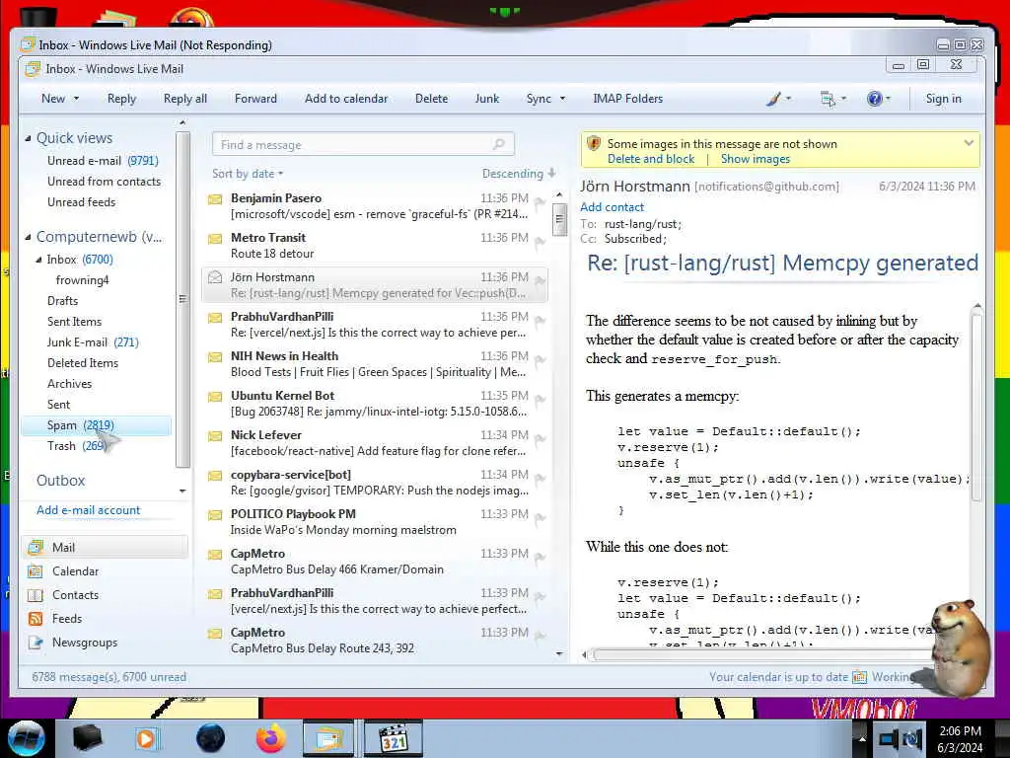This screenshot has width=1010, height=758.
Task: Open Media Player Classic taskbar icon
Action: pos(393,738)
